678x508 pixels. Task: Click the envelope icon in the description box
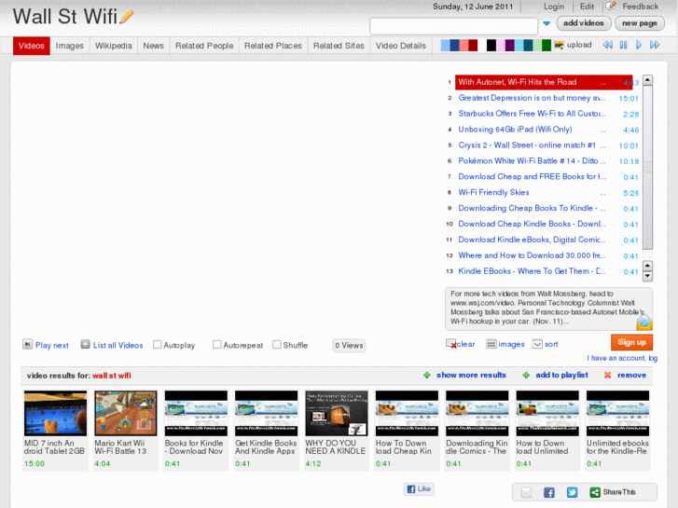(x=643, y=323)
